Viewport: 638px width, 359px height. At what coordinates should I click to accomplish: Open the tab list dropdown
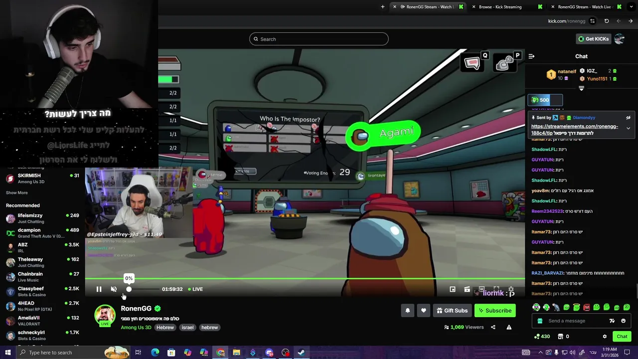click(x=631, y=7)
